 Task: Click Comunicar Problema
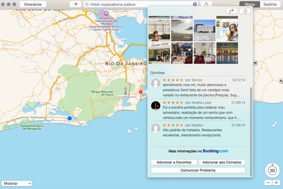point(198,170)
